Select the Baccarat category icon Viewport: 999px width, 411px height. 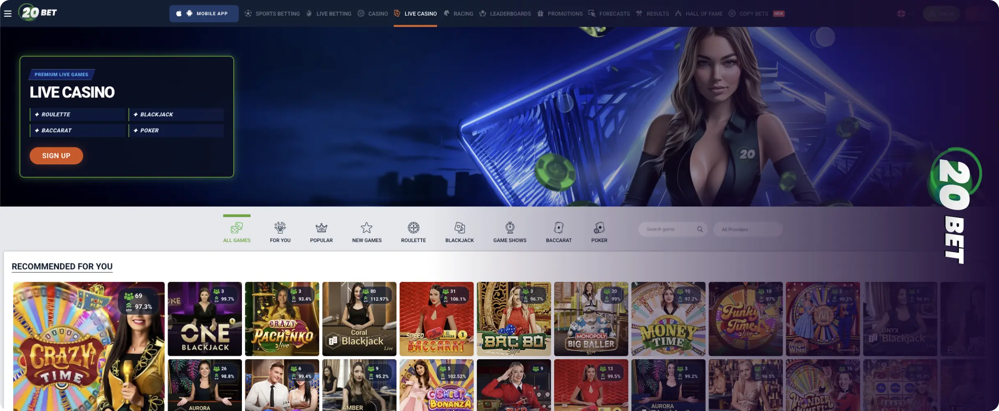pos(559,228)
